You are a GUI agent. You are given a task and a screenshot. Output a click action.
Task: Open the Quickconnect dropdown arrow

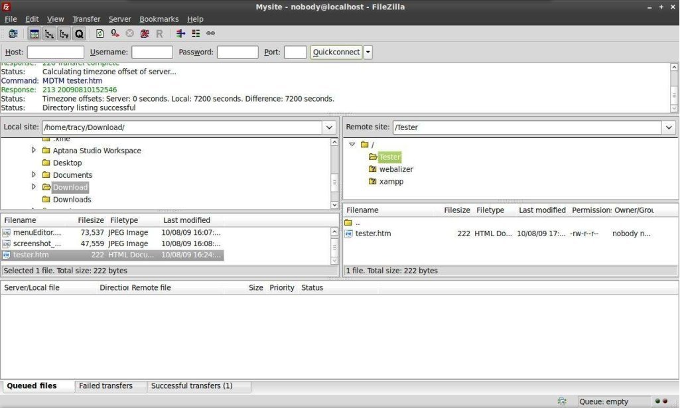click(x=368, y=52)
